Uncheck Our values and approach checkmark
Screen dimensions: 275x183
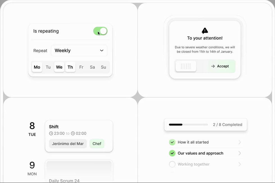pyautogui.click(x=172, y=153)
